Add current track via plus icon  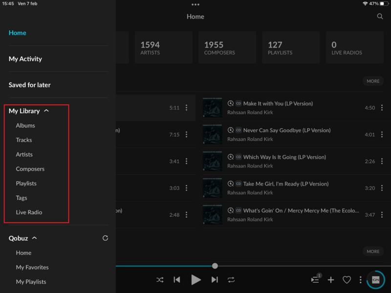(x=331, y=280)
